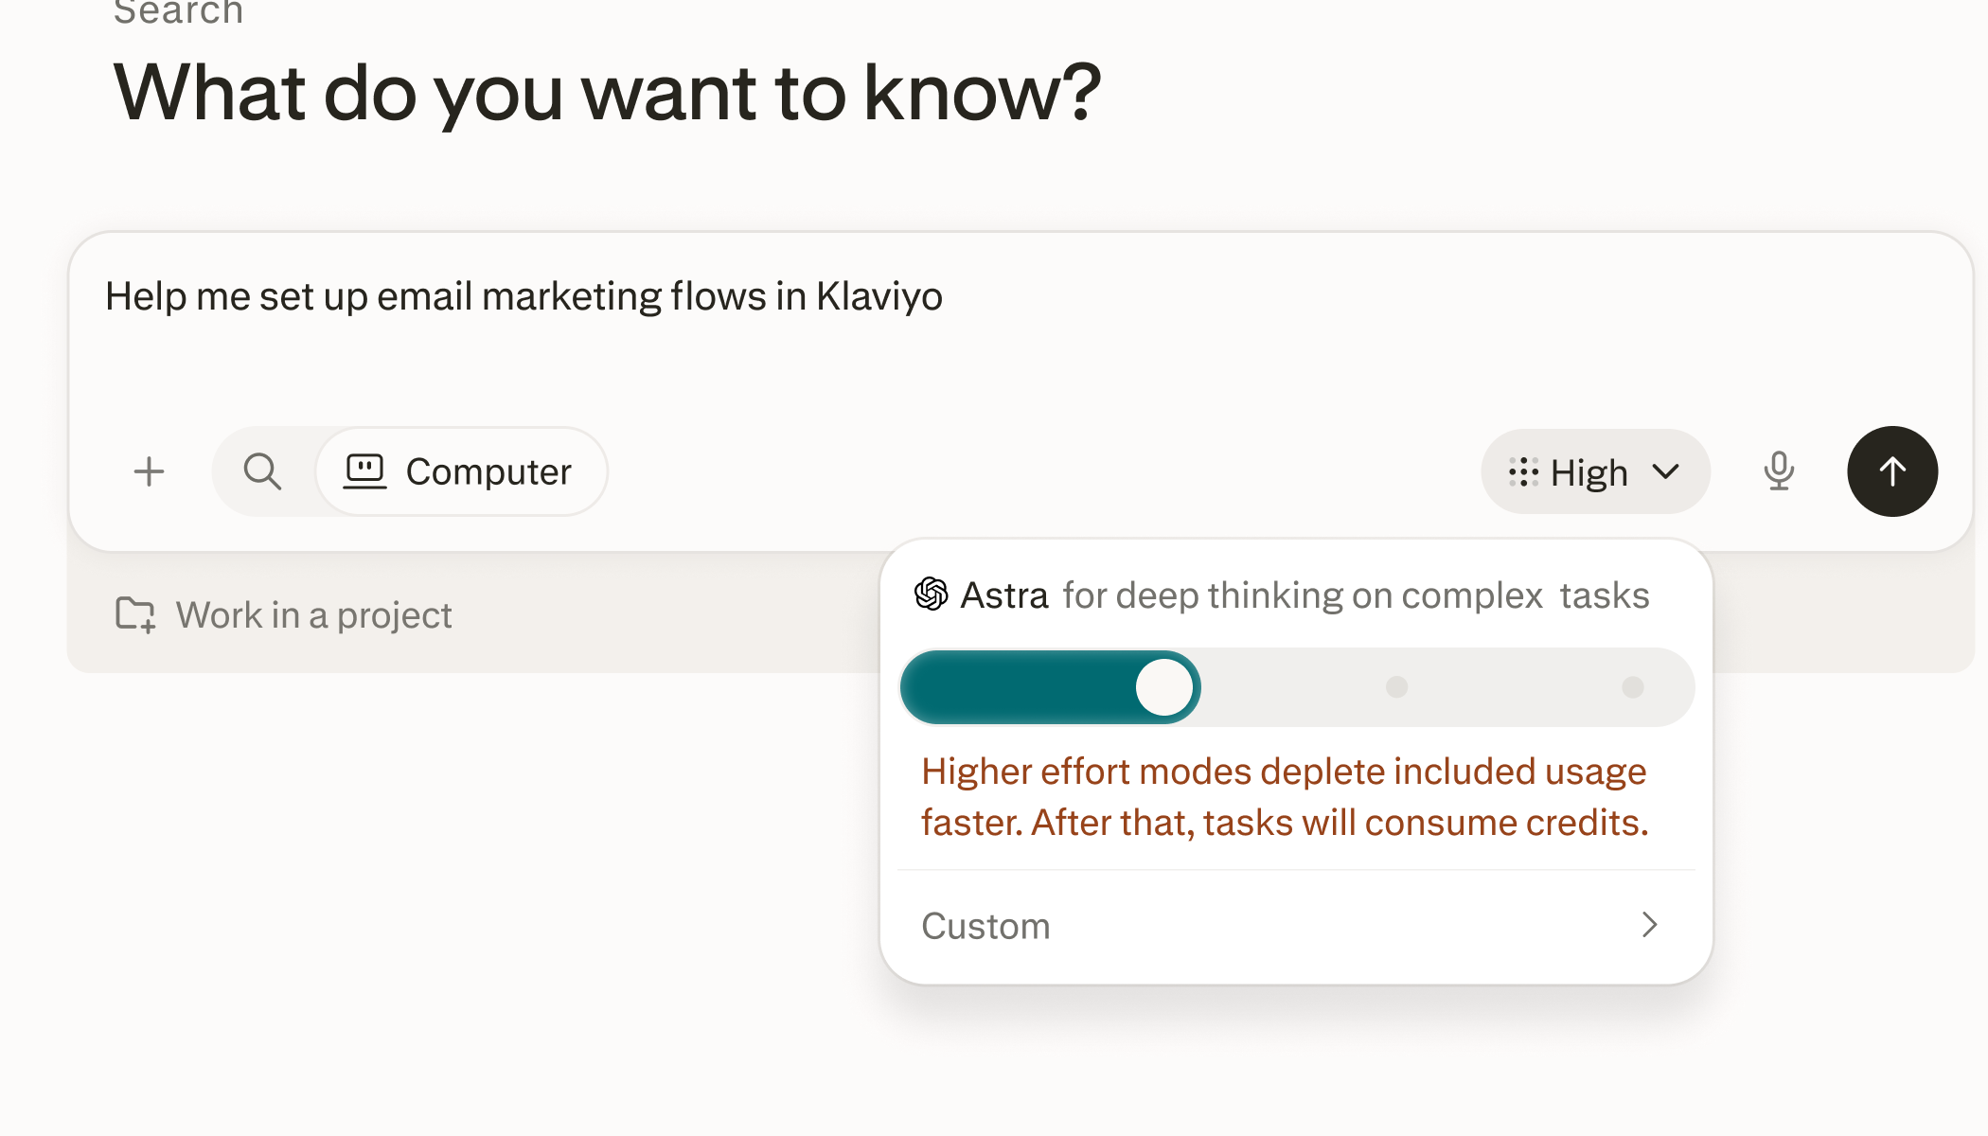The image size is (1988, 1136).
Task: Switch to Computer mode
Action: pyautogui.click(x=460, y=471)
